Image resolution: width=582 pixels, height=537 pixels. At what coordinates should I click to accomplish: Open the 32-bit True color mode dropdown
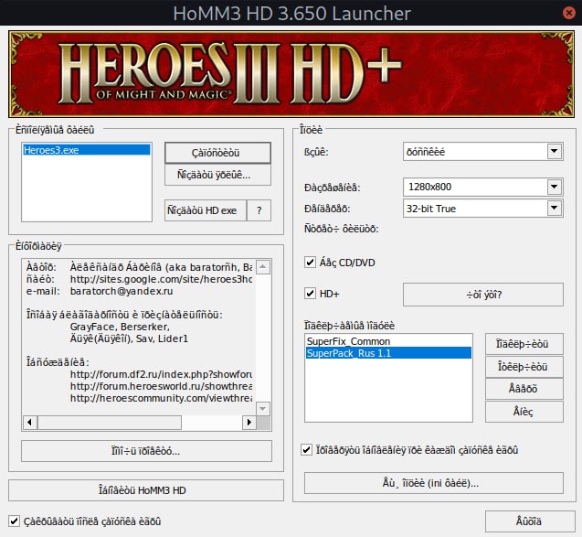(x=483, y=209)
